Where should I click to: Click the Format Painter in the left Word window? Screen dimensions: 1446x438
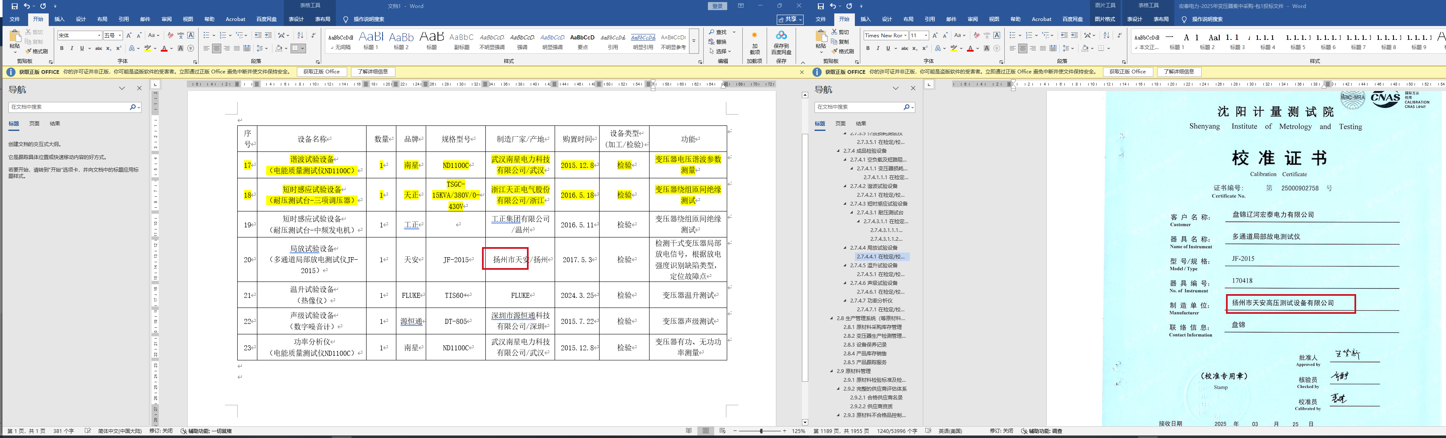pyautogui.click(x=36, y=51)
